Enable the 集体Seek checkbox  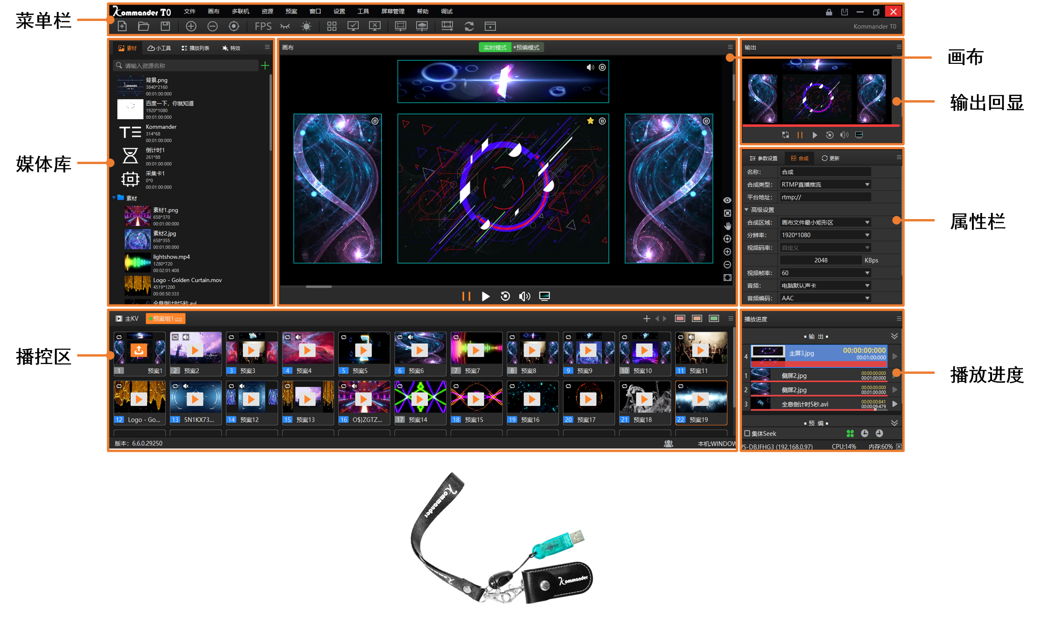point(747,433)
